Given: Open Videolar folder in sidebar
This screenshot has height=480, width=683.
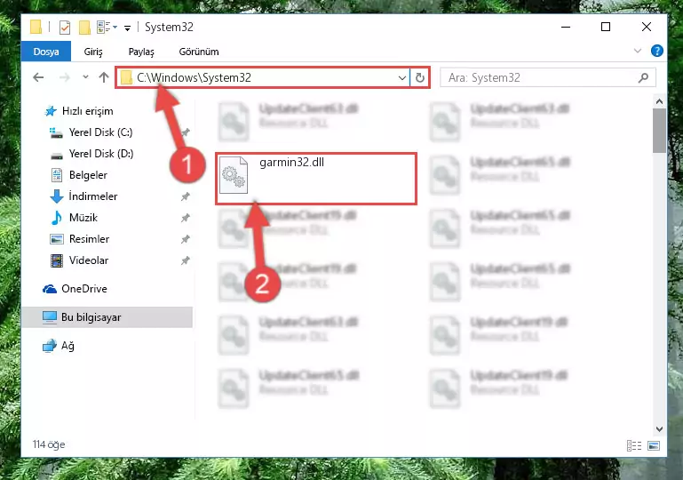Looking at the screenshot, I should [x=89, y=260].
